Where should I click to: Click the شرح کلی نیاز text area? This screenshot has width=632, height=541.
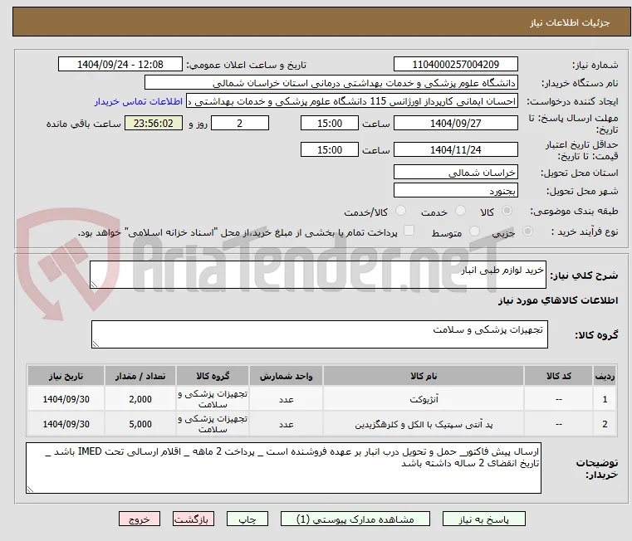pos(317,275)
